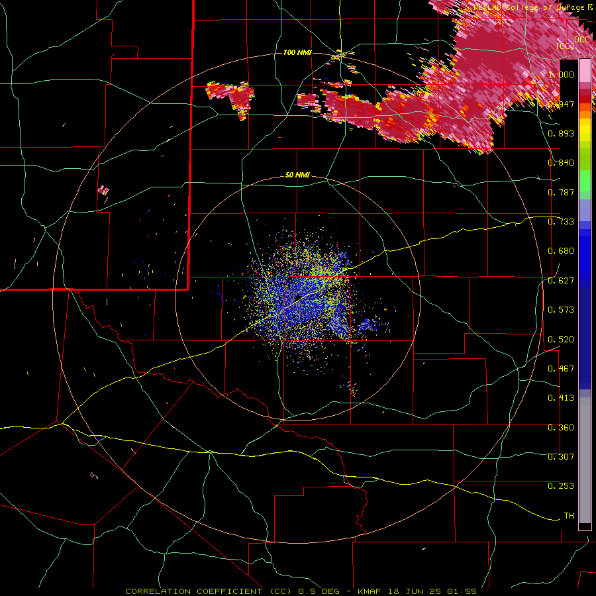The width and height of the screenshot is (596, 596).
Task: Click the 0.893 color scale label
Action: (561, 133)
